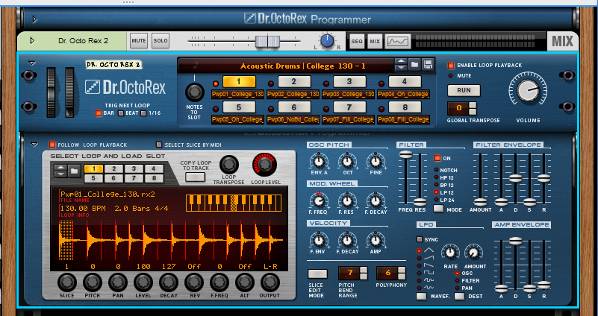Screen dimensions: 598x316
Task: Click the Osc Pitch Oct knob
Action: tap(347, 161)
